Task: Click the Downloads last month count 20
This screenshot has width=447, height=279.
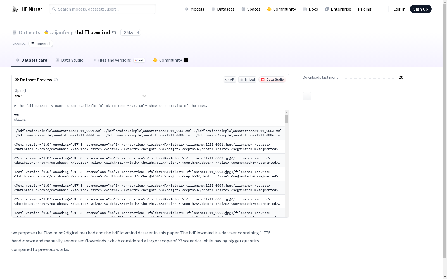Action: [401, 77]
